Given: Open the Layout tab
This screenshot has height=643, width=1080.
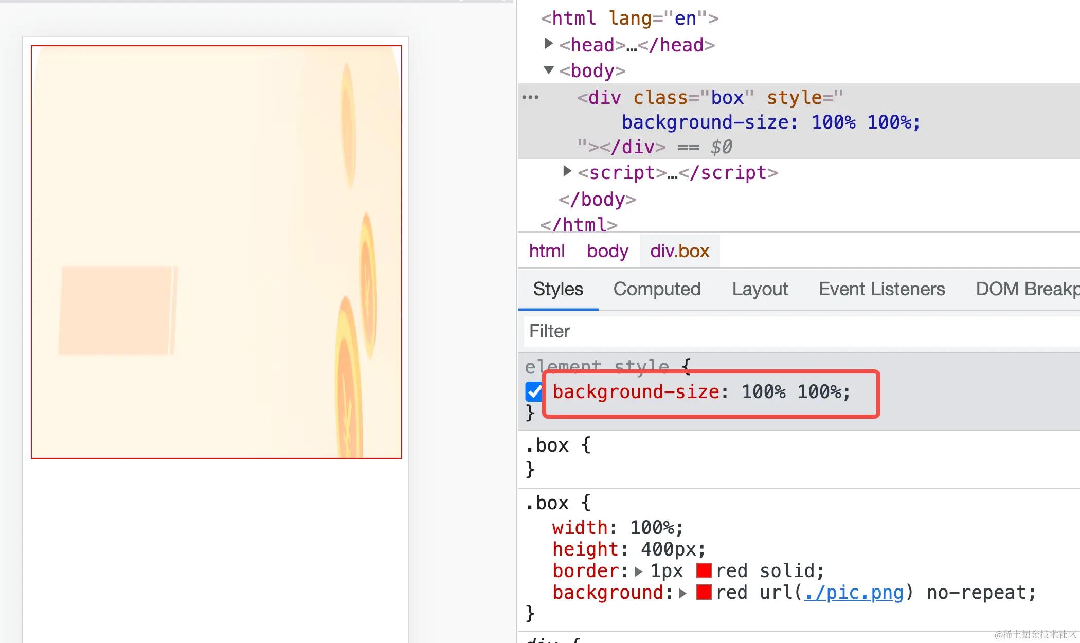Looking at the screenshot, I should coord(760,289).
